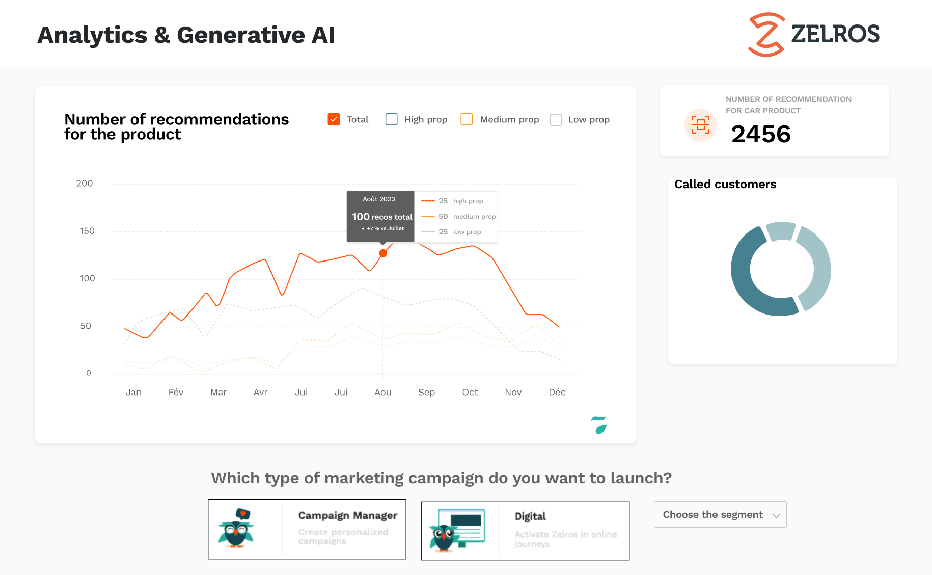Enable the High prop checkbox
Screen dimensions: 932x575
(x=392, y=119)
